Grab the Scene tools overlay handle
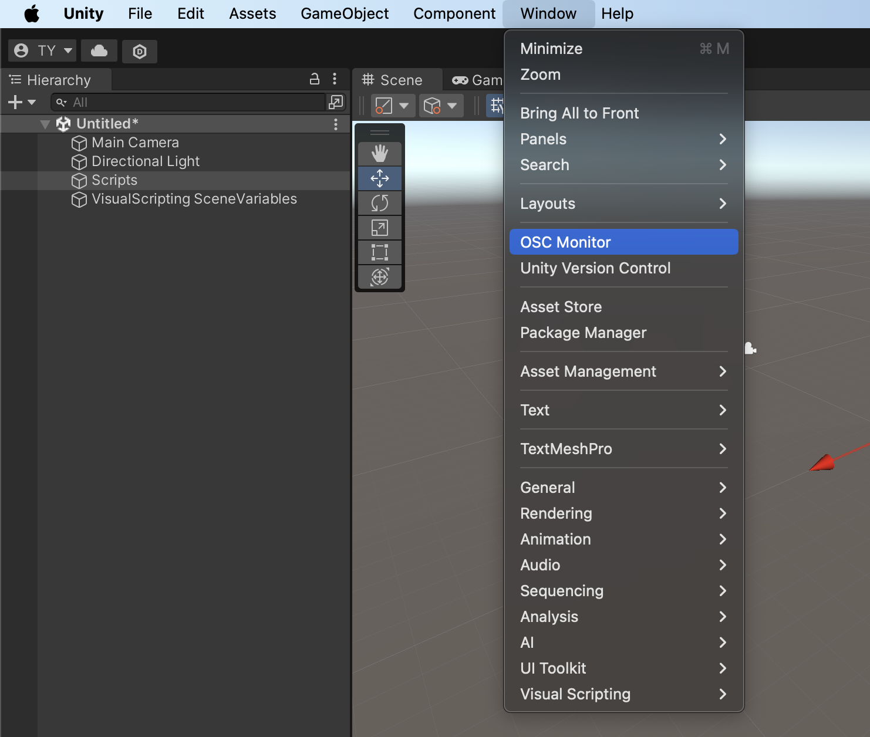The width and height of the screenshot is (870, 737). tap(380, 133)
